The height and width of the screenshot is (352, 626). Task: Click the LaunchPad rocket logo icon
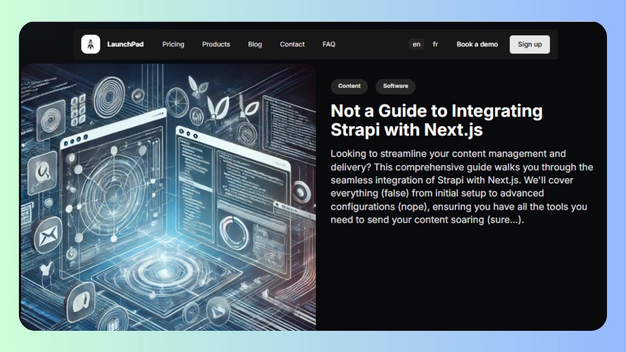(91, 44)
